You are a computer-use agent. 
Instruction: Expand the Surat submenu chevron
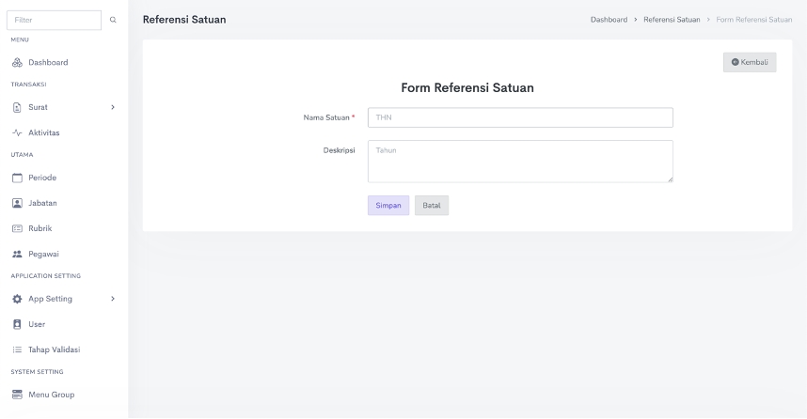pyautogui.click(x=113, y=107)
